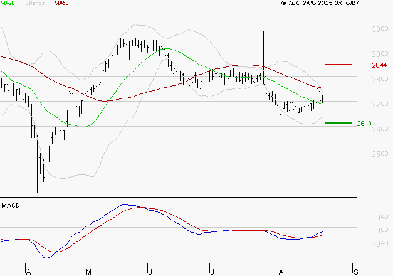Click the 2900 price axis label
This screenshot has height=276, width=393.
click(x=380, y=54)
